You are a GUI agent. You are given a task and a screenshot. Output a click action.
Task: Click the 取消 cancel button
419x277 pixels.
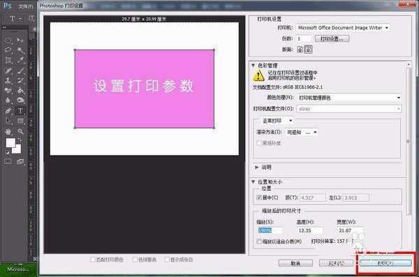point(295,263)
